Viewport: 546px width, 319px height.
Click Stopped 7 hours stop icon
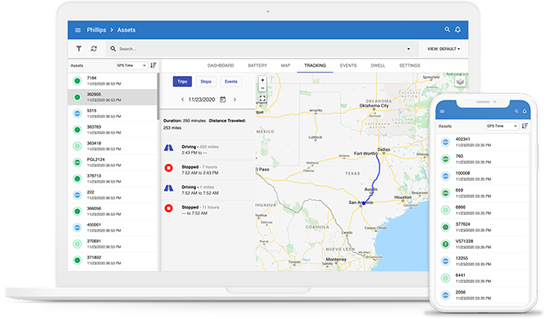pos(168,169)
